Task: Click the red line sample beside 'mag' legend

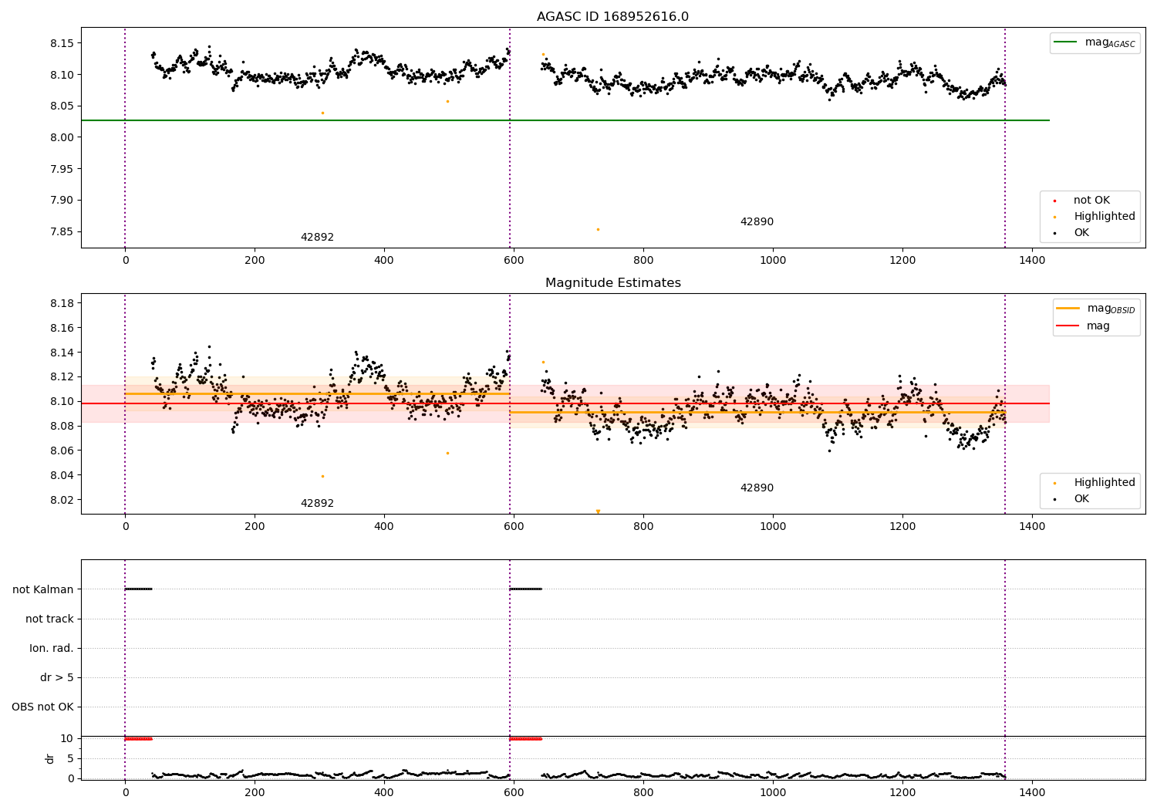Action: [x=1068, y=326]
